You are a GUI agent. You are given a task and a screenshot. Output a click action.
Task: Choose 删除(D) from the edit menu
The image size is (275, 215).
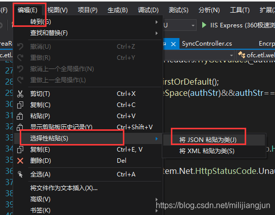coord(87,161)
